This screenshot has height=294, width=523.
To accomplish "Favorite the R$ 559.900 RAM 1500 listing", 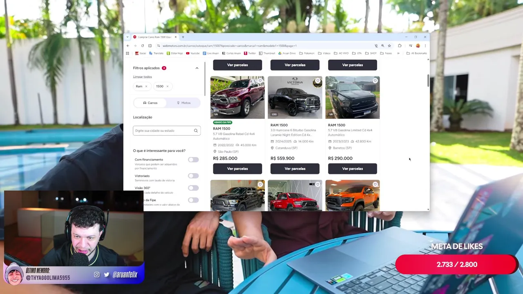I will pyautogui.click(x=317, y=81).
